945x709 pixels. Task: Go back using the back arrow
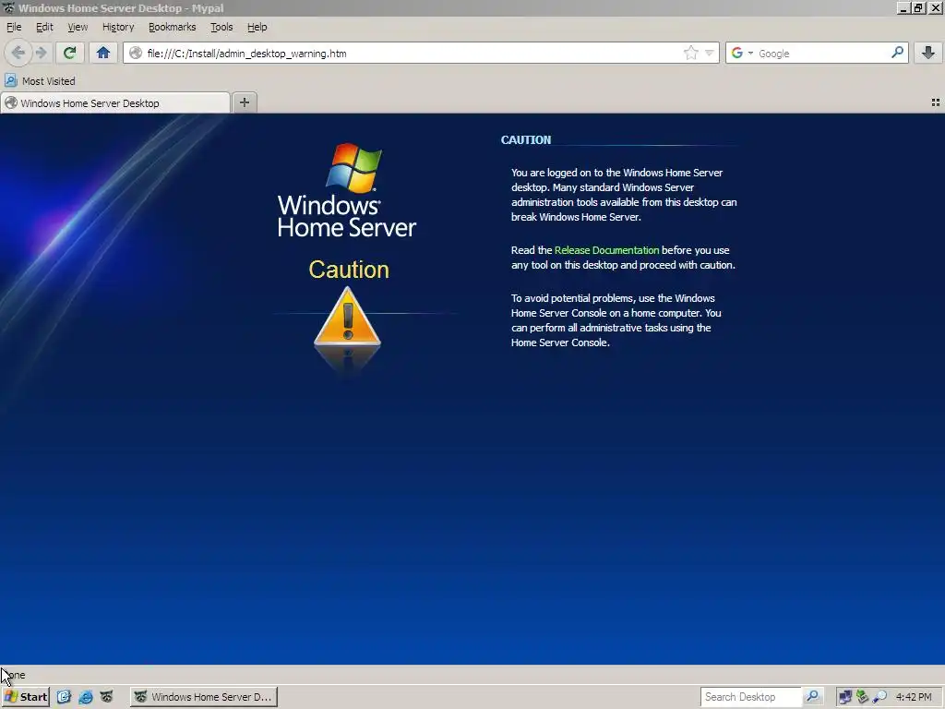click(x=18, y=53)
